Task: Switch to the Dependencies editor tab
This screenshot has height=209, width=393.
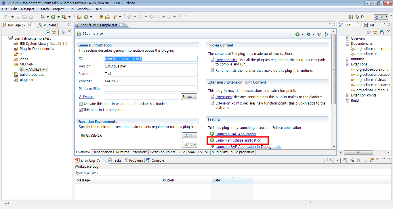Action: [103, 152]
